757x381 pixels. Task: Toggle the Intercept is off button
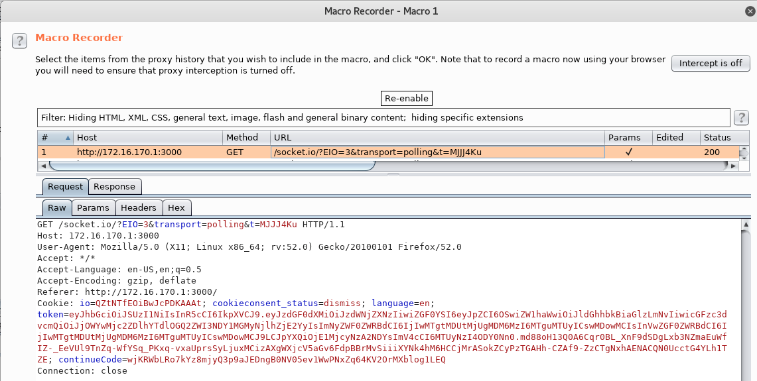coord(710,63)
